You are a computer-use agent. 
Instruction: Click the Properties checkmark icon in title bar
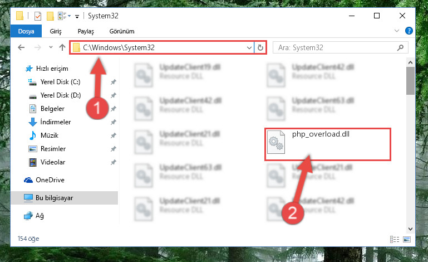point(38,16)
